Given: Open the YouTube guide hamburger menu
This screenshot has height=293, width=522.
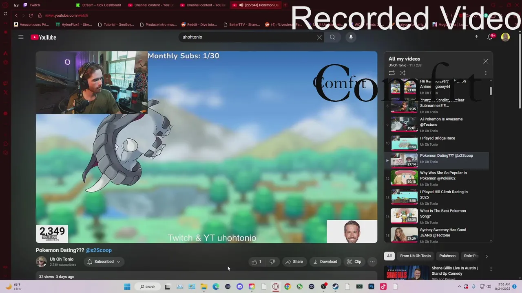Looking at the screenshot, I should coord(21,37).
